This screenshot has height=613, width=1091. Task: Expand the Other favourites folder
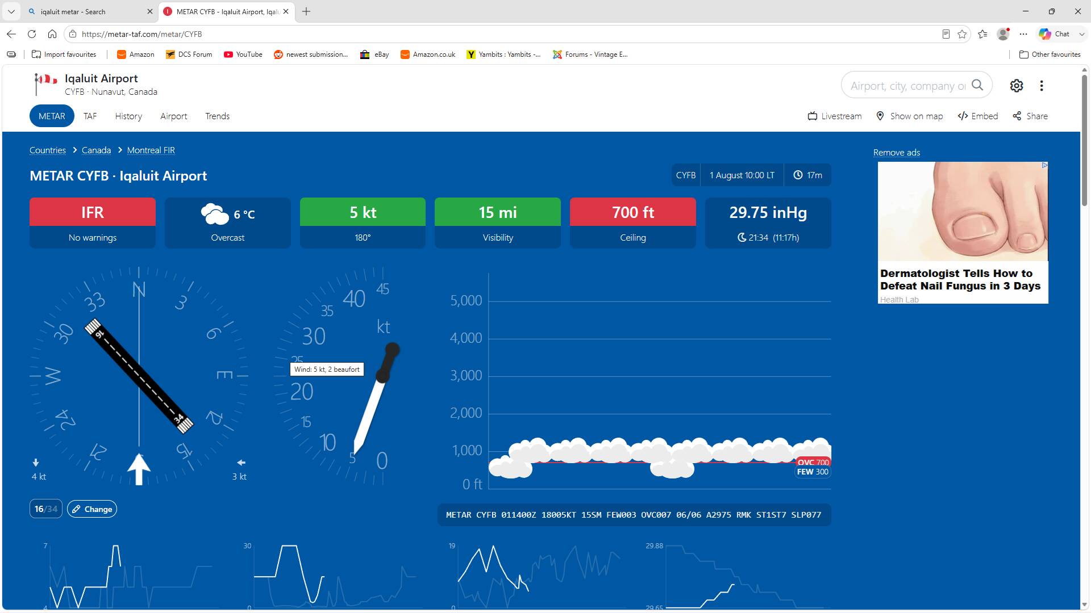[x=1050, y=54]
